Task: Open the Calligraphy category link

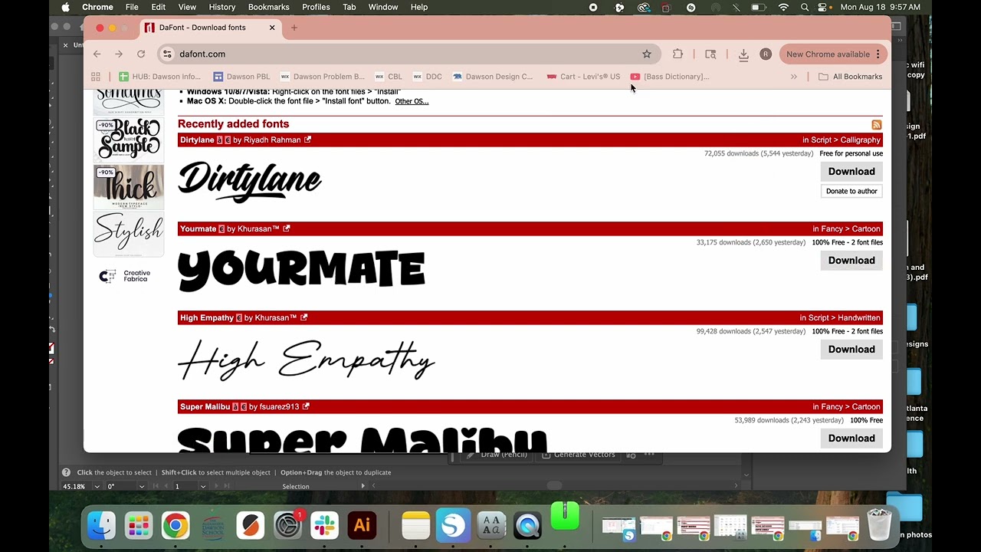Action: 861,140
